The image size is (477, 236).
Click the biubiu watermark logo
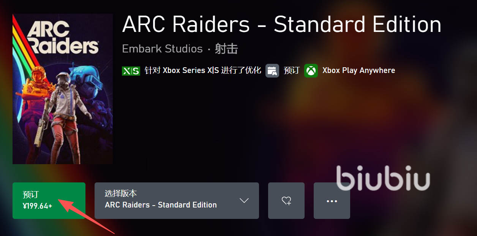383,178
